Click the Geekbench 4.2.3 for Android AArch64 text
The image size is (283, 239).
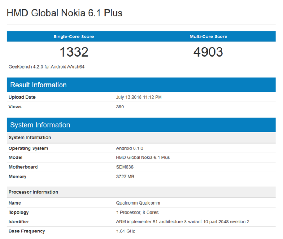pos(46,67)
